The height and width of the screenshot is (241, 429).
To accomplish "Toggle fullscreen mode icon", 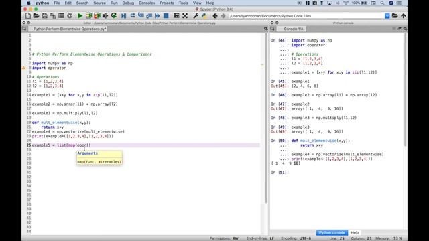I will [x=185, y=16].
